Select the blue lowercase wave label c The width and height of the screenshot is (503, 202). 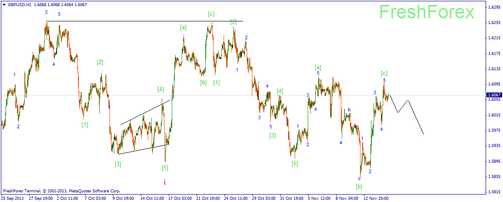click(359, 178)
